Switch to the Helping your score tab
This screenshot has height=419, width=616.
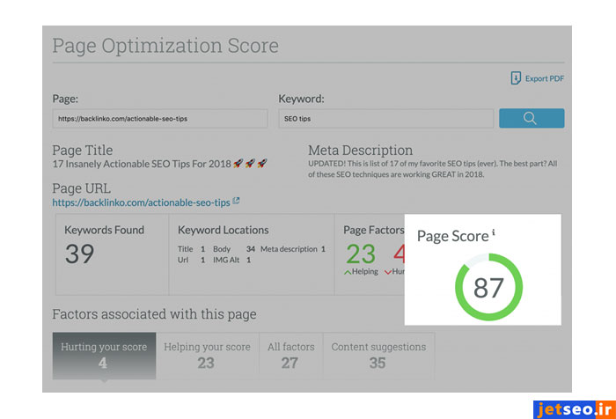point(207,355)
